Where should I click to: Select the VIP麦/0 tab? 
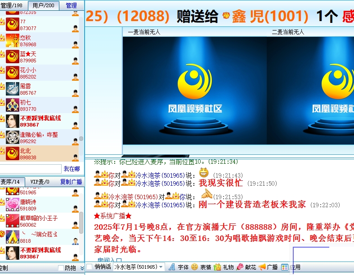click(x=40, y=182)
